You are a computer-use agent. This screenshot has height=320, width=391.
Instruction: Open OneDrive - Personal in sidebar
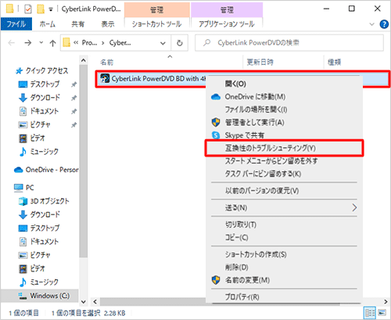pos(46,170)
